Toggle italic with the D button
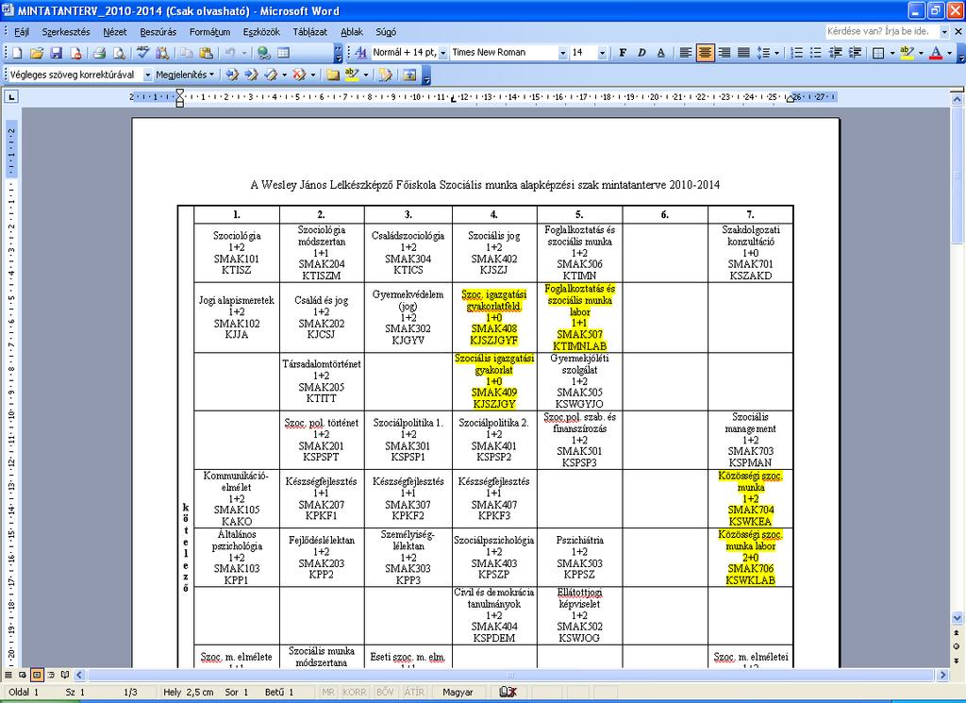966x703 pixels. click(x=641, y=53)
